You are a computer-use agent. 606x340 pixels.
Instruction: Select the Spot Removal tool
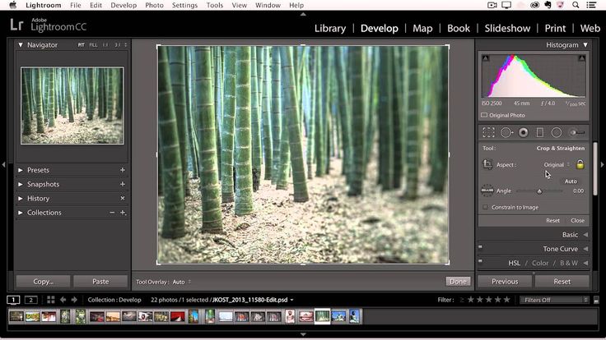(506, 132)
